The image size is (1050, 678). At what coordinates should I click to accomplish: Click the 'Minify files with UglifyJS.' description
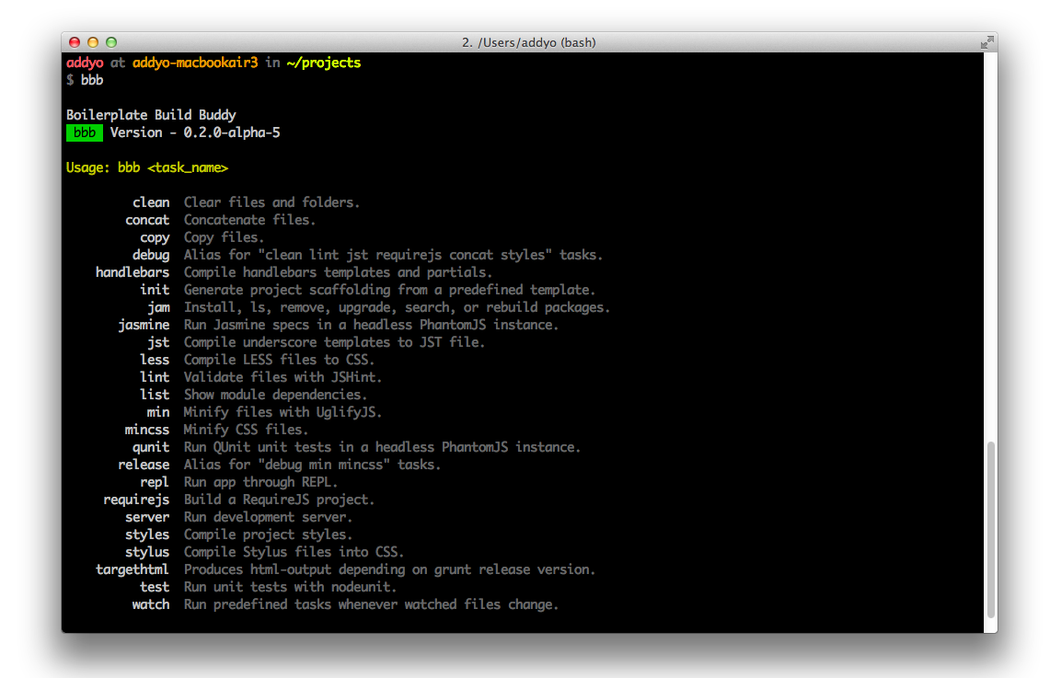coord(283,412)
